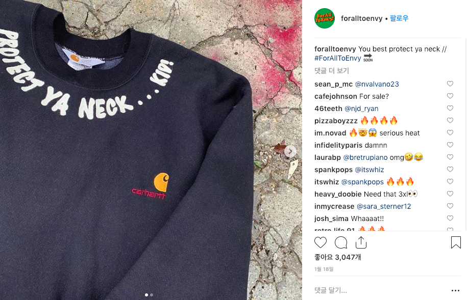Open the three-dot more options menu
467x300 pixels.
click(x=455, y=290)
